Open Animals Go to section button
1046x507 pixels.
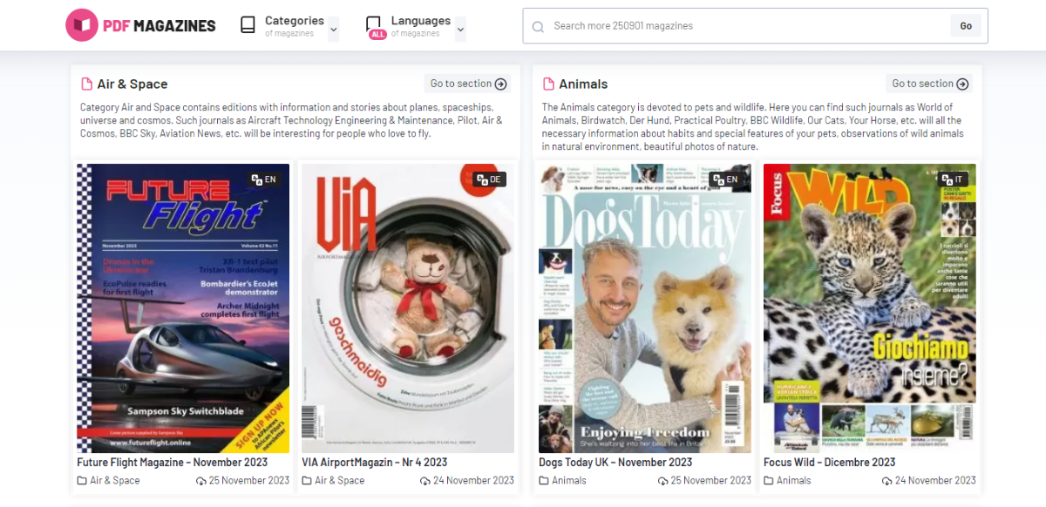pyautogui.click(x=930, y=84)
